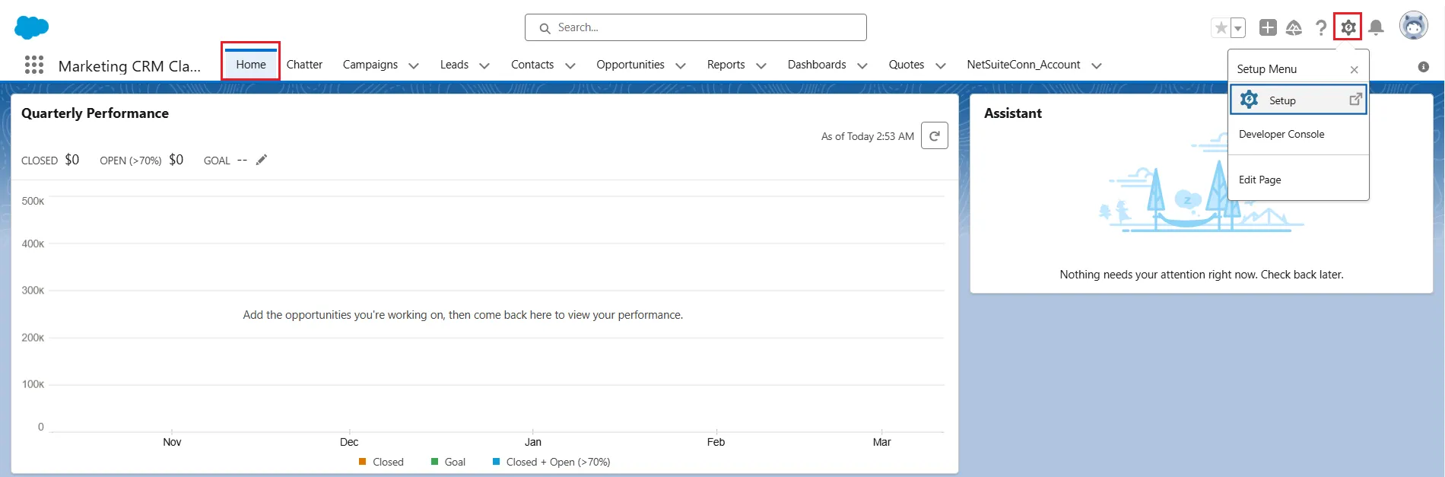Open the user profile avatar
Image resolution: width=1445 pixels, height=477 pixels.
click(x=1413, y=27)
